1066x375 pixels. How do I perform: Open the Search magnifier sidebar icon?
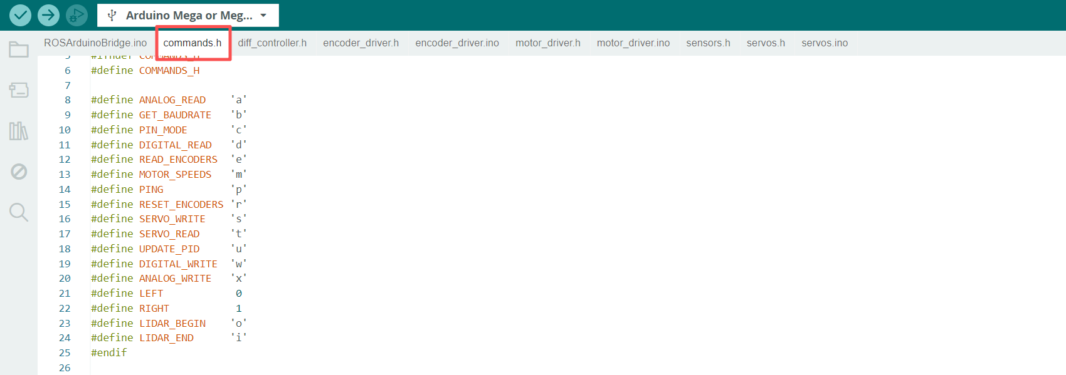click(19, 212)
